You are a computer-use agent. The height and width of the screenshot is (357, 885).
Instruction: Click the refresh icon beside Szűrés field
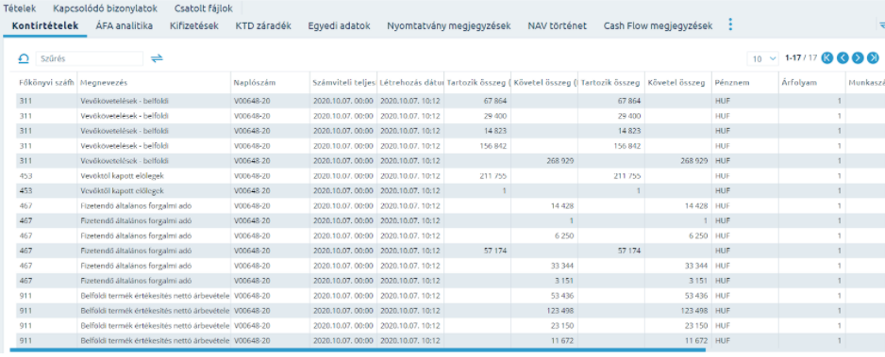pos(24,58)
